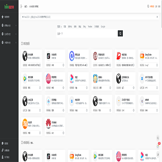Select the Google search engine tab
Image resolution: width=162 pixels, height=162 pixels.
(x=103, y=27)
